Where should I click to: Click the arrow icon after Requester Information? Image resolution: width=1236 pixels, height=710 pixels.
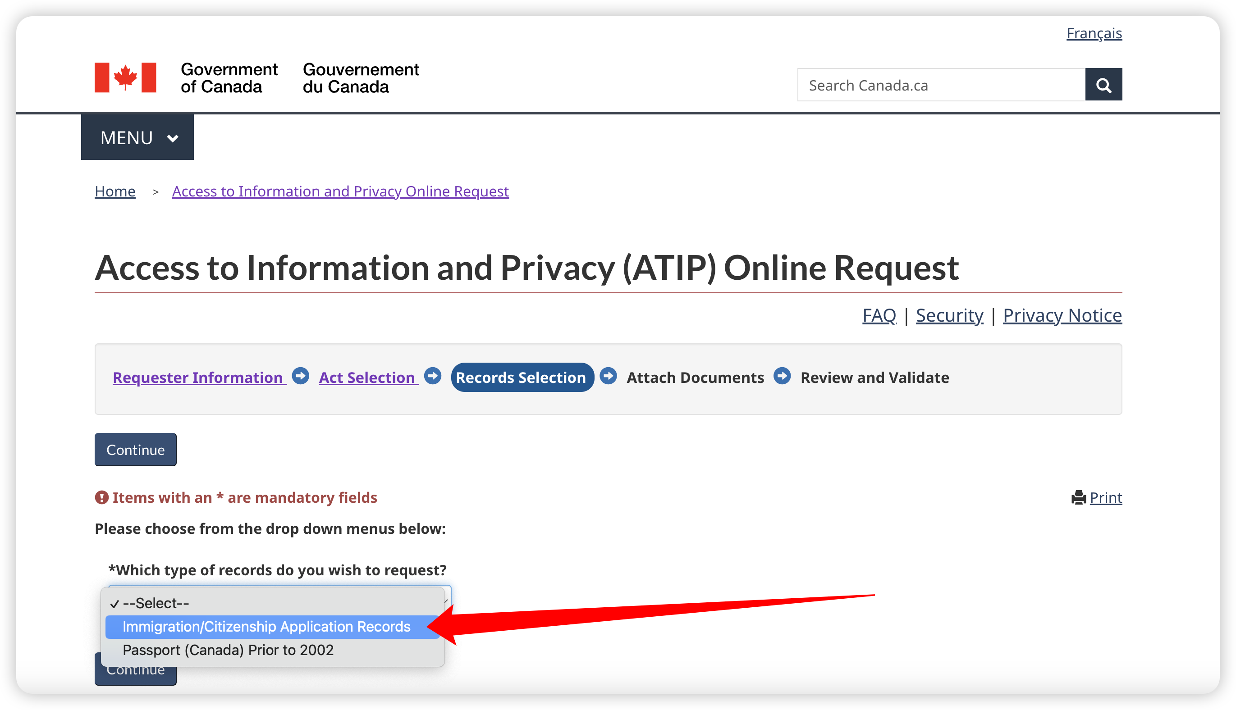(301, 377)
